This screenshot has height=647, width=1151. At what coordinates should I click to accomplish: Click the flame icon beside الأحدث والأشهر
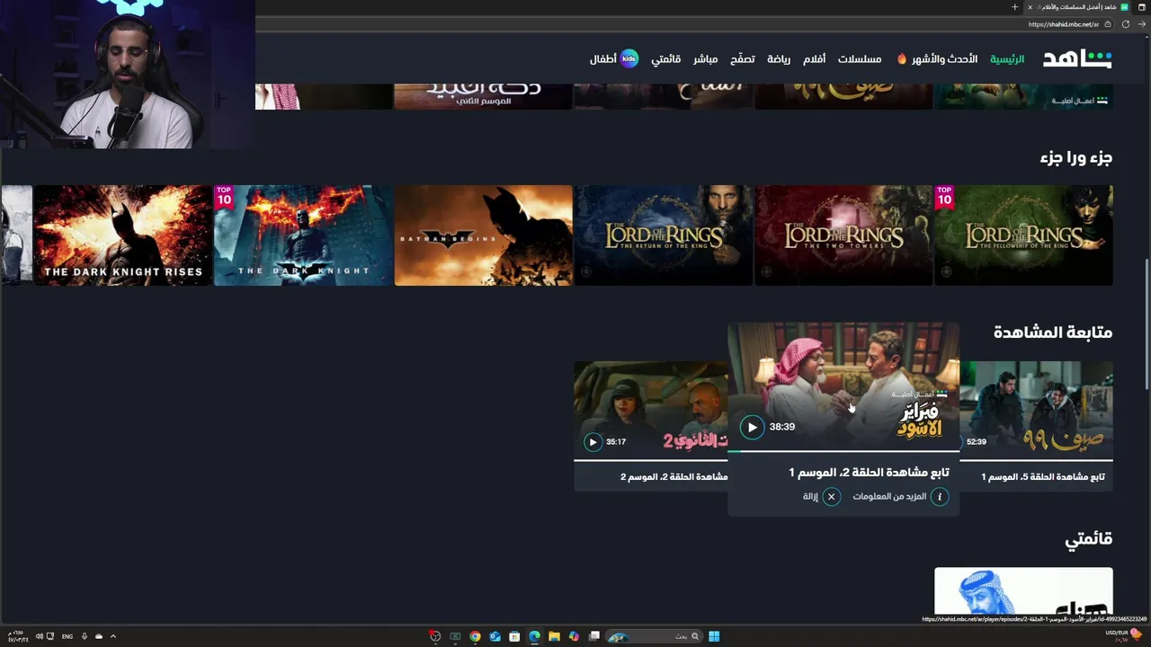(902, 59)
